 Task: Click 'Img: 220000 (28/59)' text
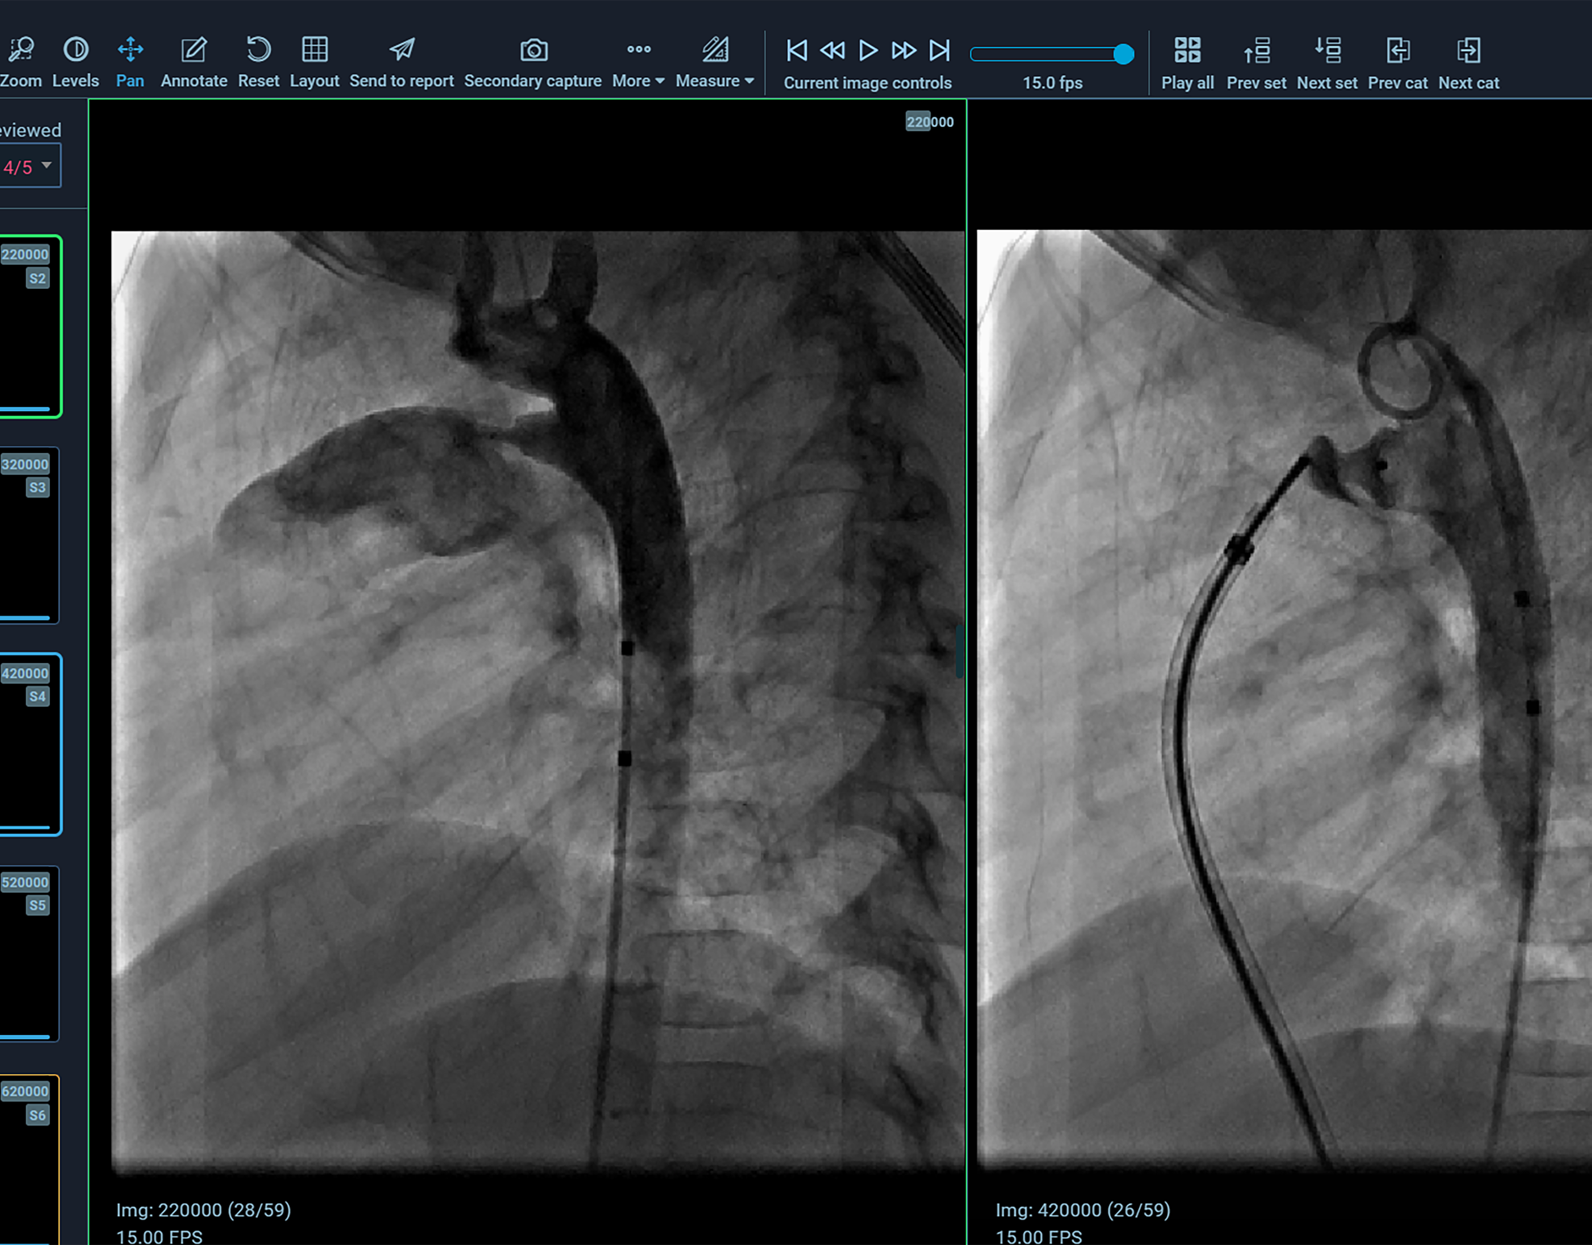[204, 1210]
